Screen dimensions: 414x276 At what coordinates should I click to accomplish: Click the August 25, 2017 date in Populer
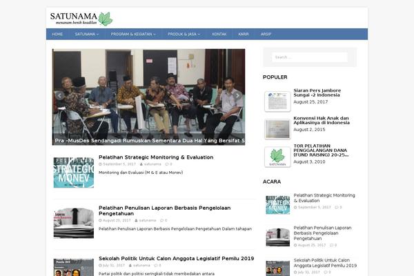pos(310,102)
